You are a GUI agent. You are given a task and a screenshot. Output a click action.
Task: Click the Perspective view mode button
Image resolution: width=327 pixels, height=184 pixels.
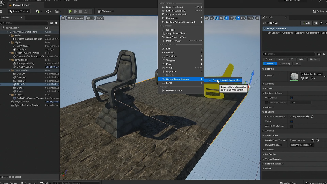pyautogui.click(x=75, y=18)
